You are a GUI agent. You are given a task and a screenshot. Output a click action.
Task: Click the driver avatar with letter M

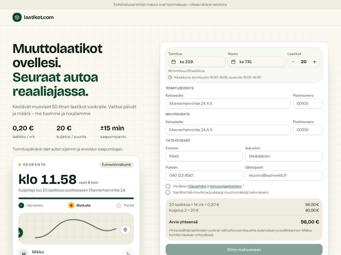pos(24,253)
